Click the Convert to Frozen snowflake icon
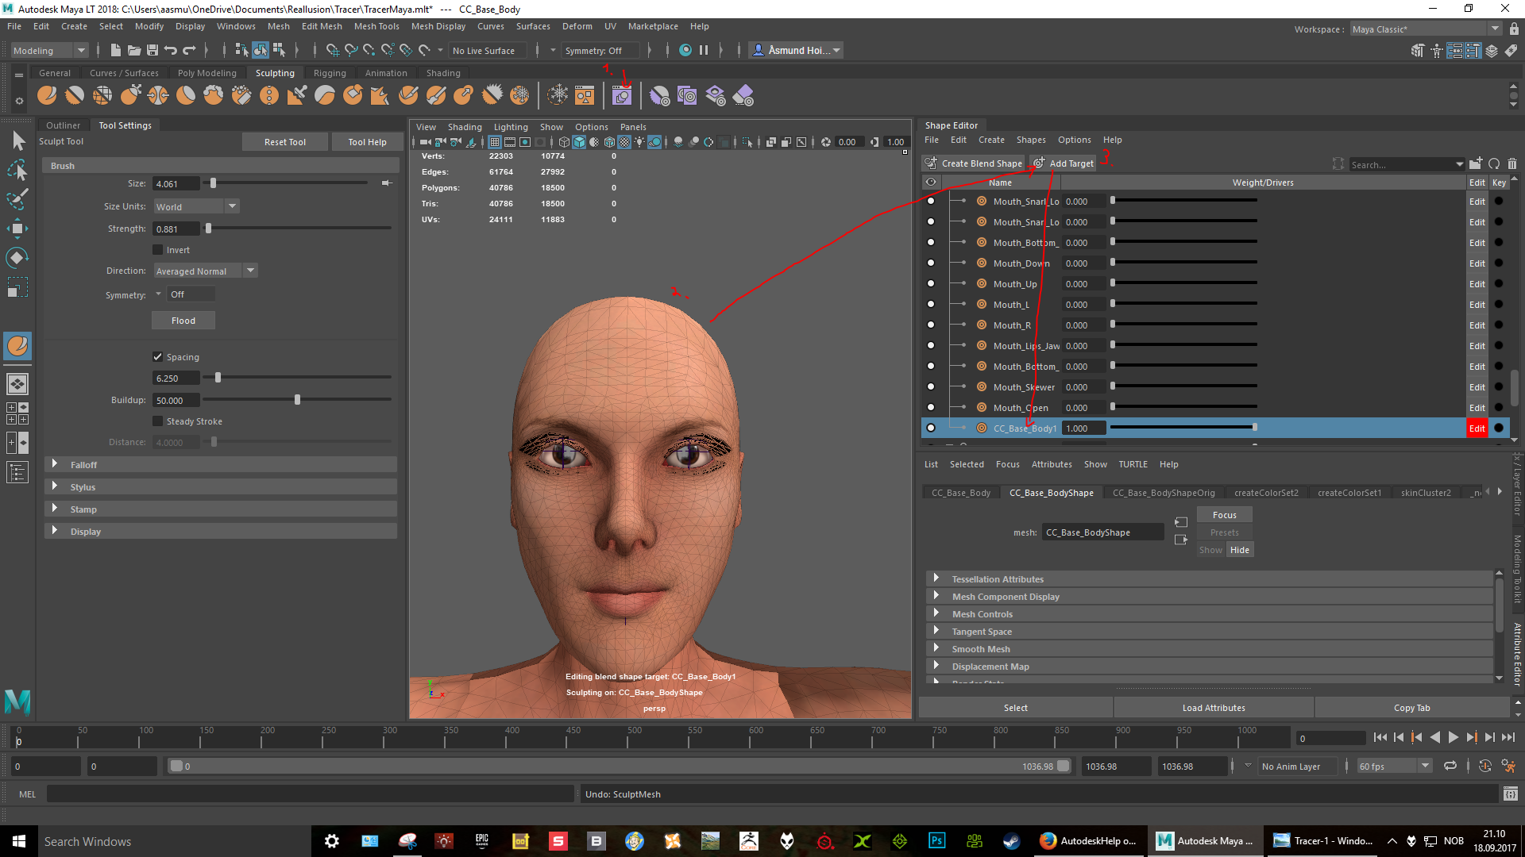 click(558, 96)
